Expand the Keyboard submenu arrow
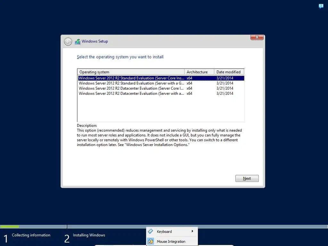This screenshot has width=328, height=246. click(192, 231)
